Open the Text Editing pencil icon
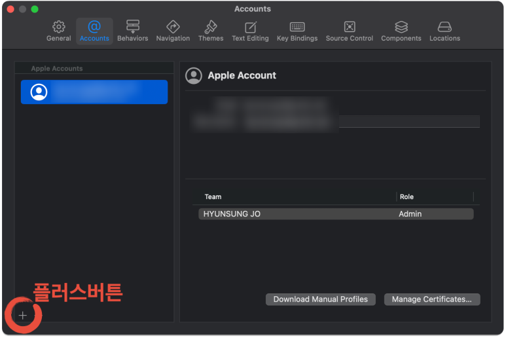 [x=251, y=27]
